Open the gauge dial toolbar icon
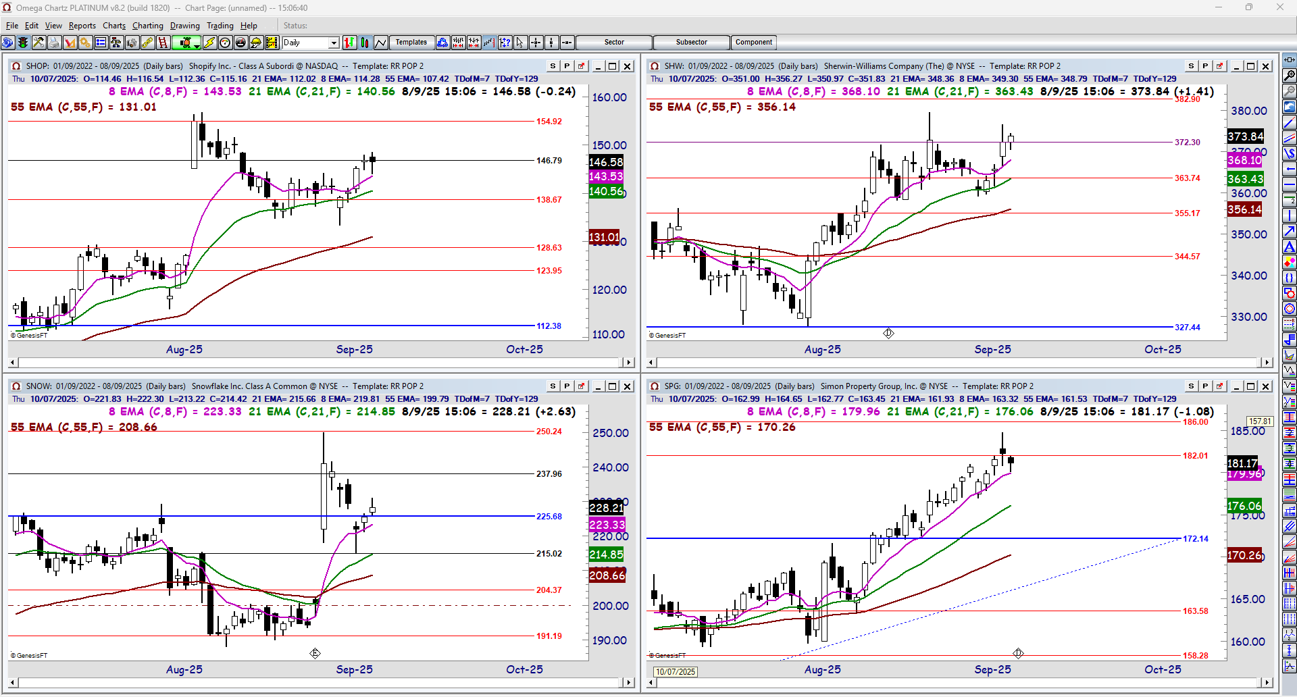Viewport: 1297px width, 697px height. pos(225,43)
